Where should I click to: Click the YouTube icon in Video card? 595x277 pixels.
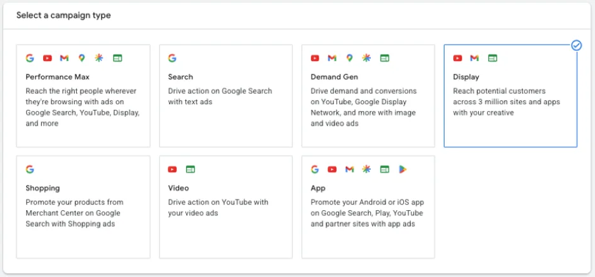click(x=172, y=169)
